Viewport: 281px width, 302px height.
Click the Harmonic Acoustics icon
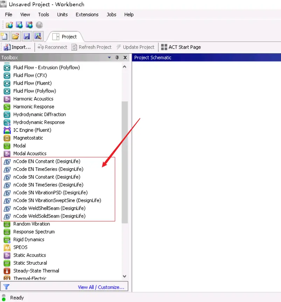(7, 99)
